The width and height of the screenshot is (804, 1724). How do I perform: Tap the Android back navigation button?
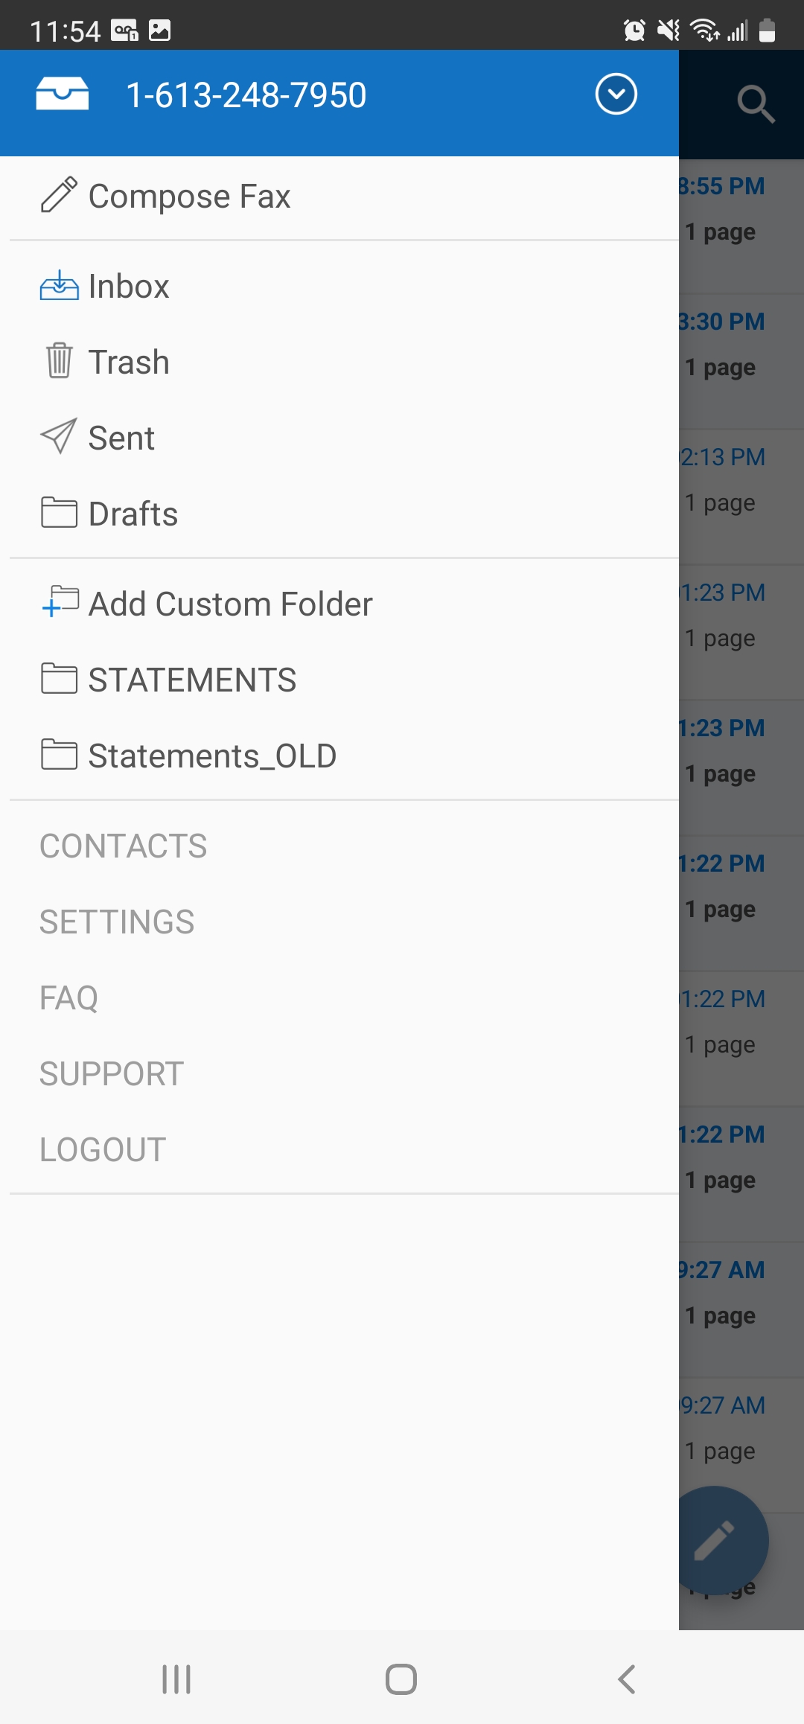click(x=627, y=1679)
